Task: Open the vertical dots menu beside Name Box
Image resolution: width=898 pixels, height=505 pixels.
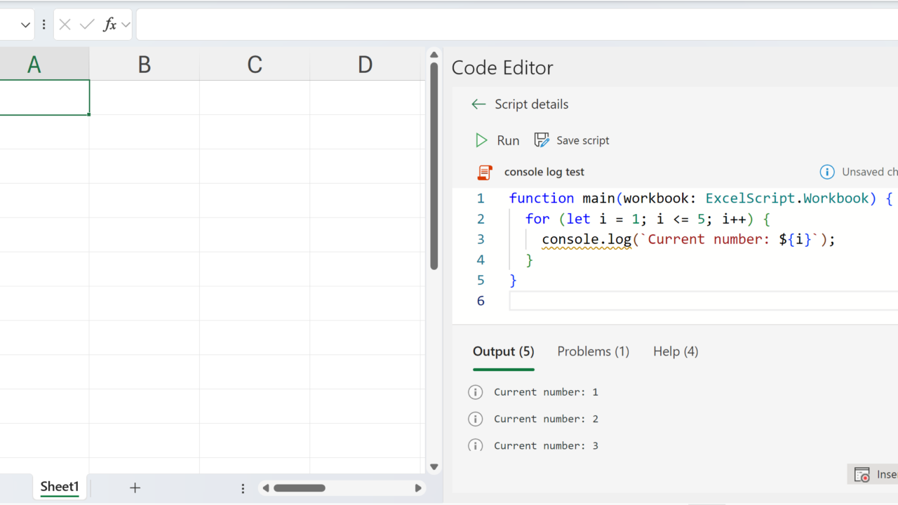Action: click(x=43, y=25)
